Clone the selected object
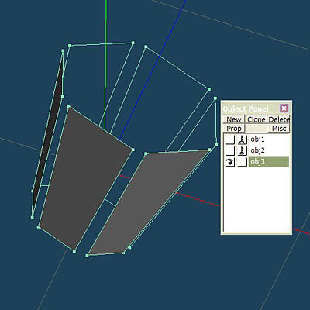This screenshot has width=310, height=310. (x=257, y=119)
